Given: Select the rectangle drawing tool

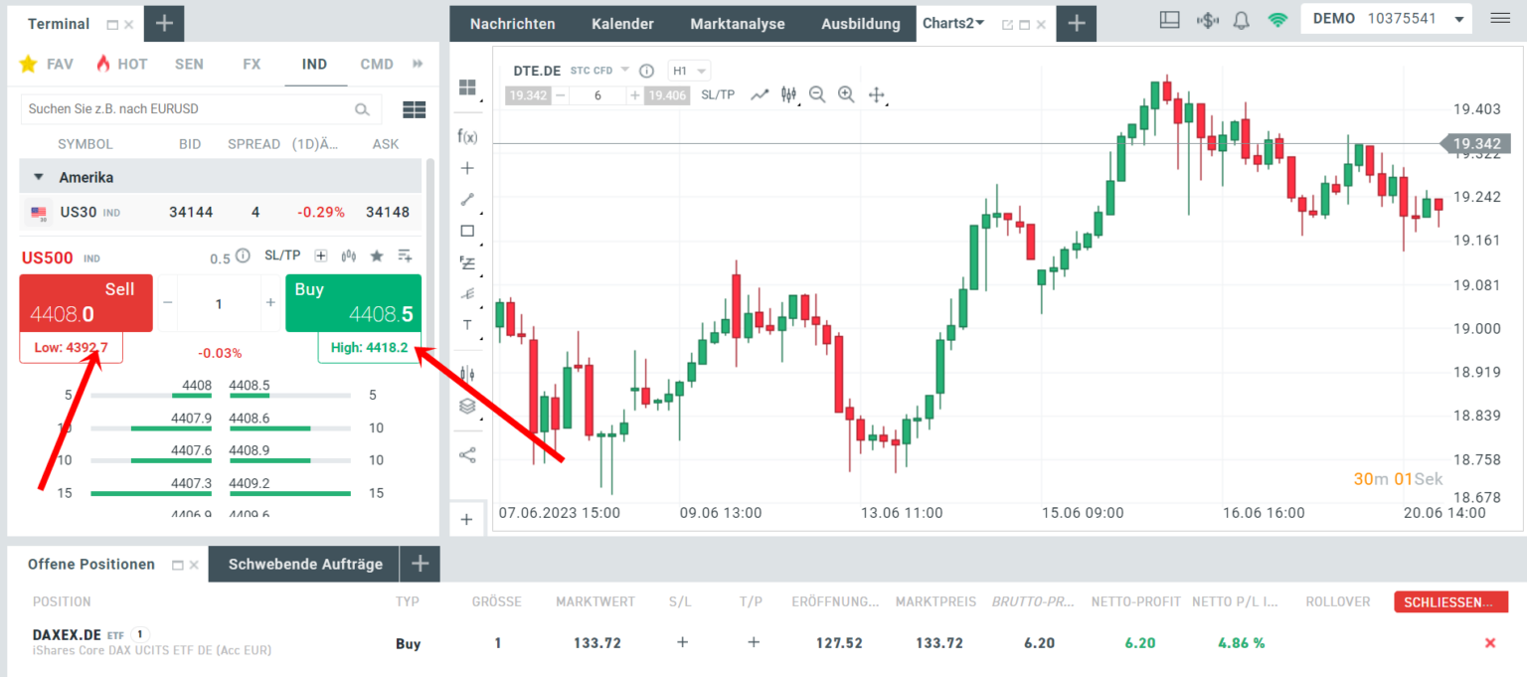Looking at the screenshot, I should tap(467, 230).
